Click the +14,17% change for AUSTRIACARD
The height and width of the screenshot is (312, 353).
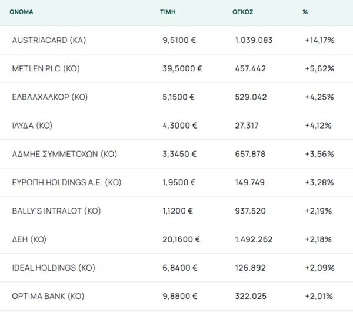coord(319,40)
